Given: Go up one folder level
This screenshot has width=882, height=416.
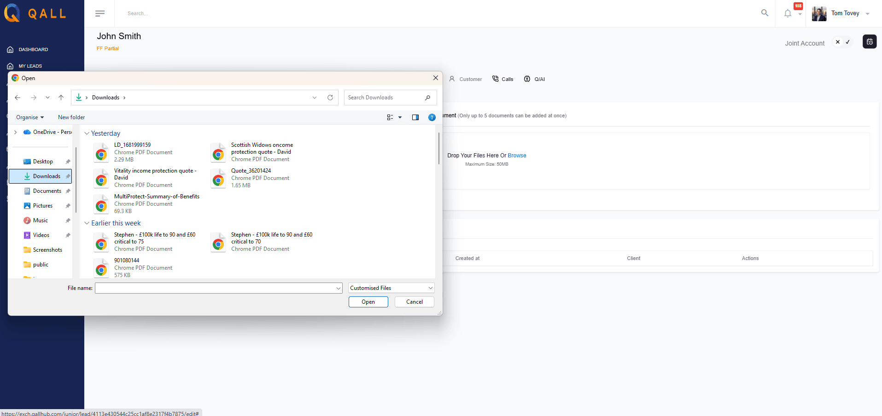Looking at the screenshot, I should tap(61, 98).
